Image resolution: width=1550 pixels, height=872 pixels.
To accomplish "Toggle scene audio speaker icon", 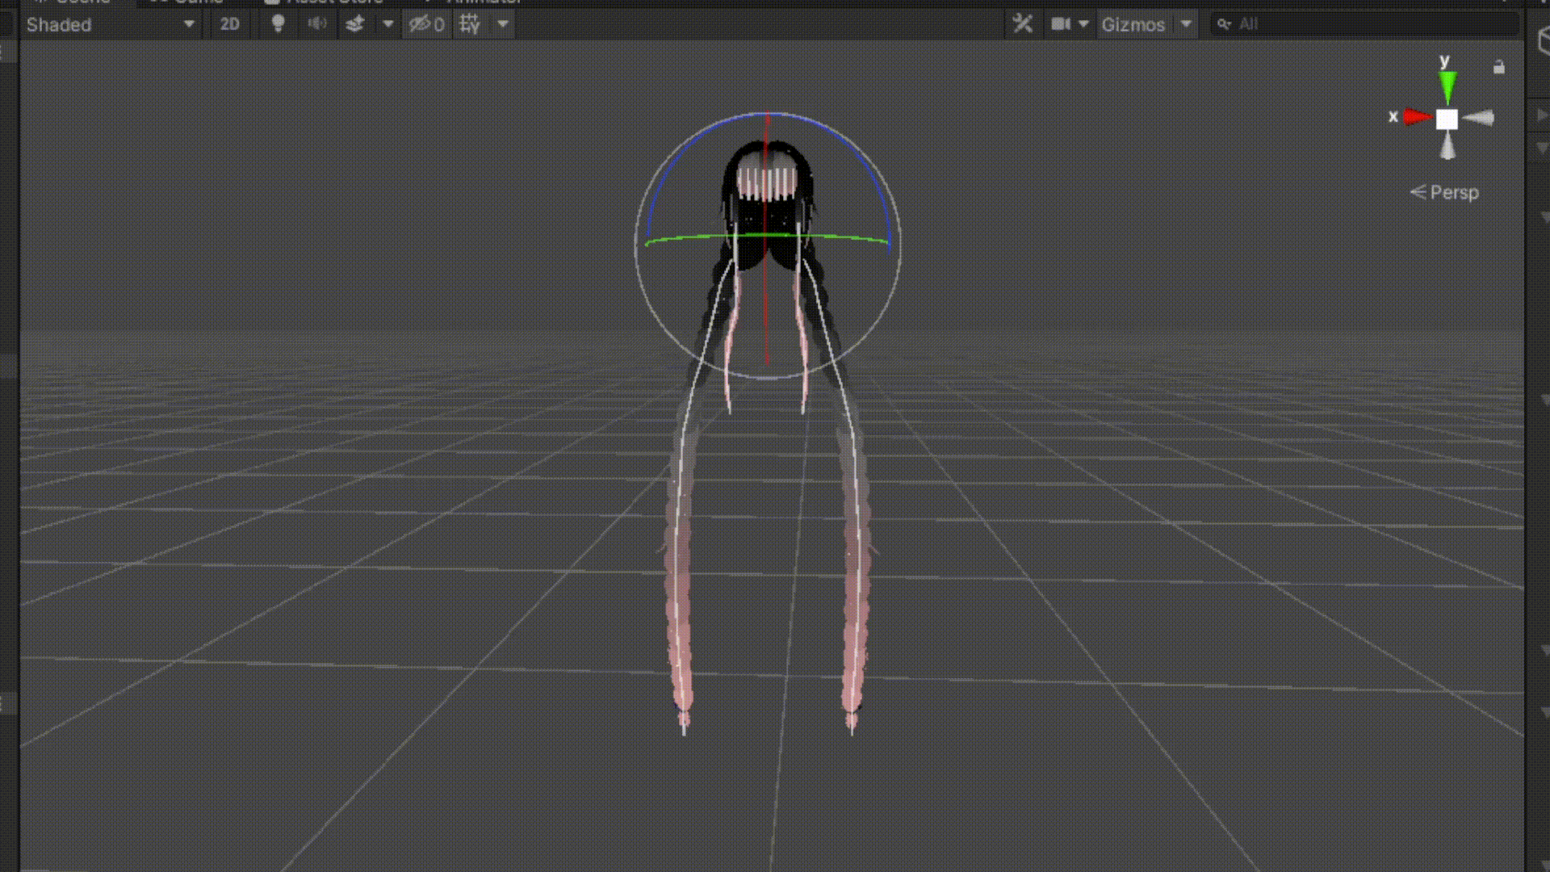I will click(x=316, y=24).
